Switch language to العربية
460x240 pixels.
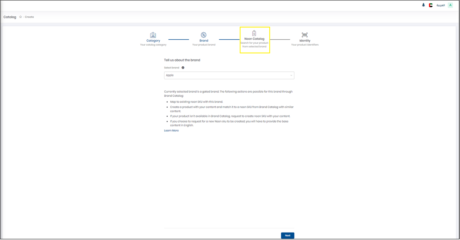click(x=440, y=5)
